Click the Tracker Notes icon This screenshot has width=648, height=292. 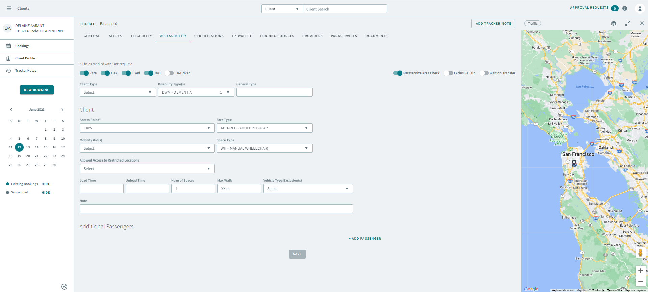click(8, 71)
